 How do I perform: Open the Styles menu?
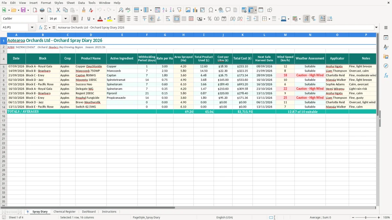[59, 3]
